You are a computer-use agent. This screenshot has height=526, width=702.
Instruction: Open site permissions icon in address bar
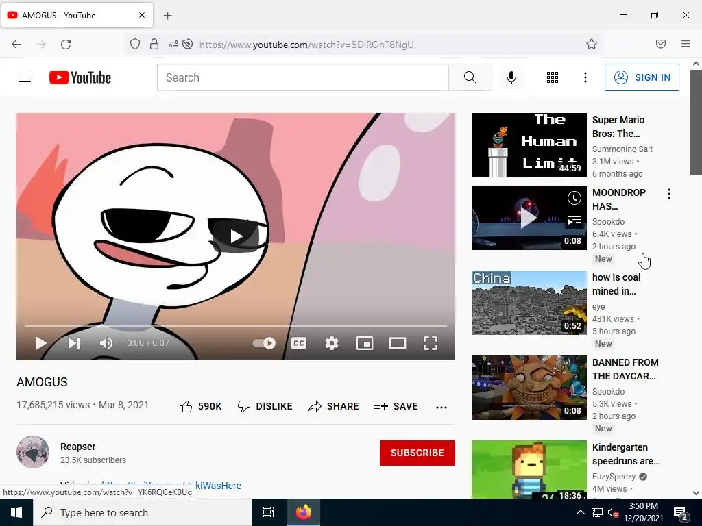point(173,44)
